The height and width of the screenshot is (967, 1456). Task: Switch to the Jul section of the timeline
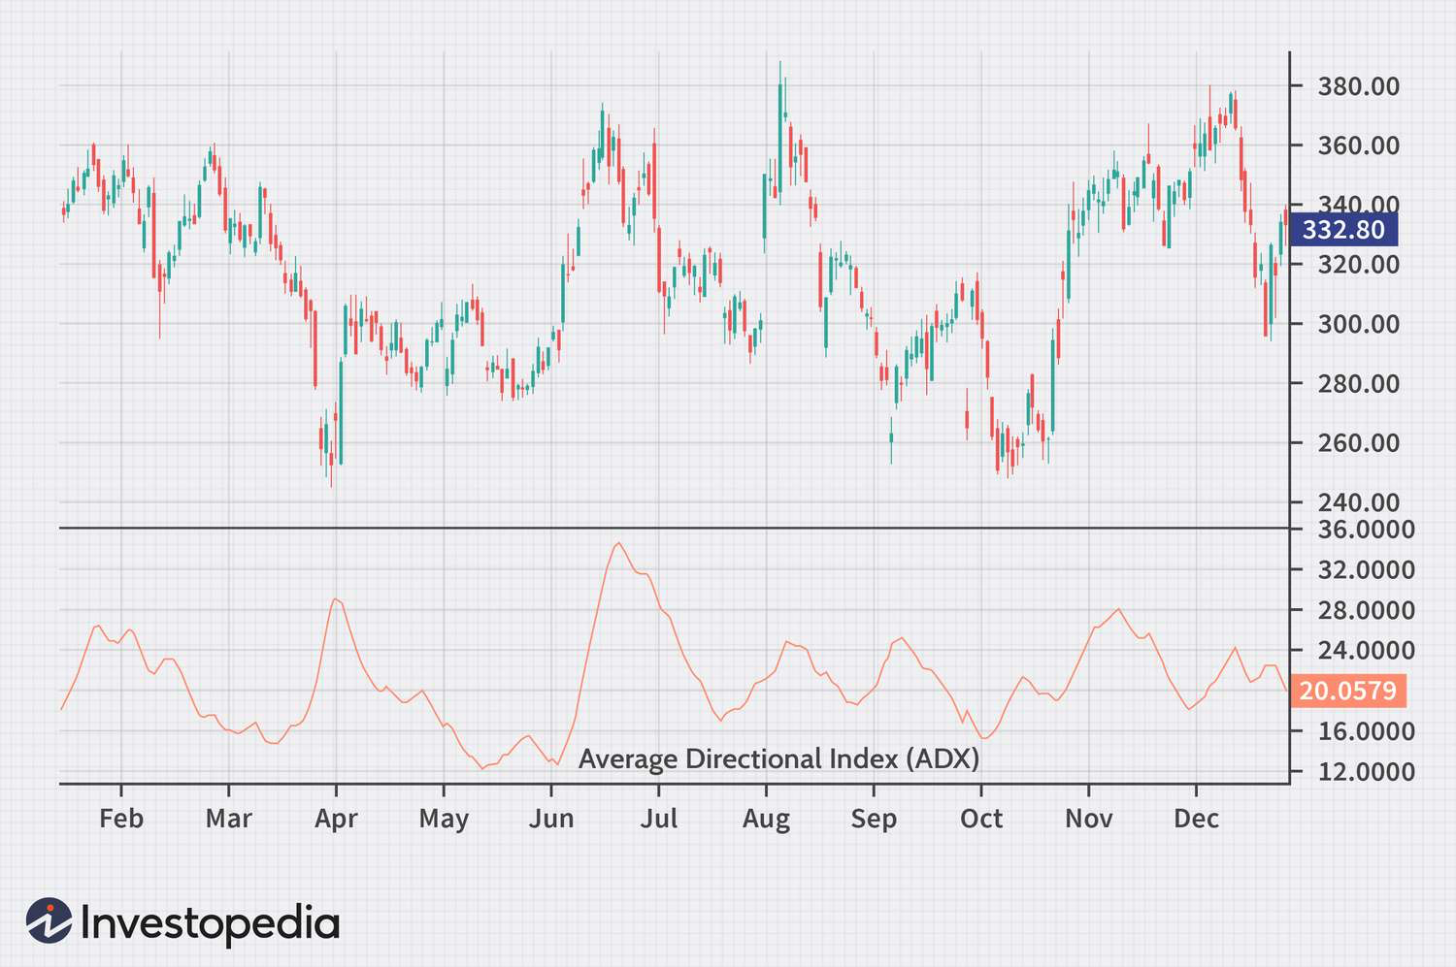click(659, 819)
